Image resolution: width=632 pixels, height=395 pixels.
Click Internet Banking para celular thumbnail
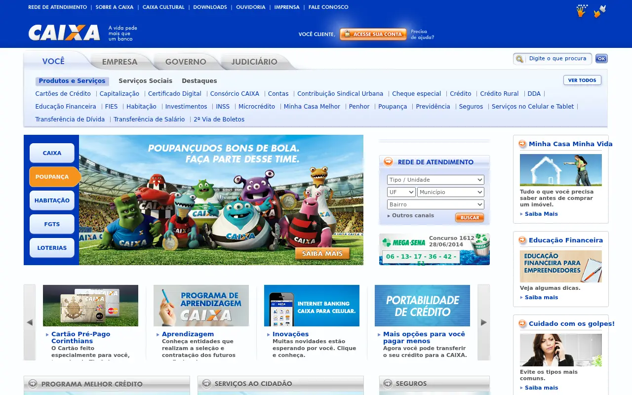(x=312, y=306)
